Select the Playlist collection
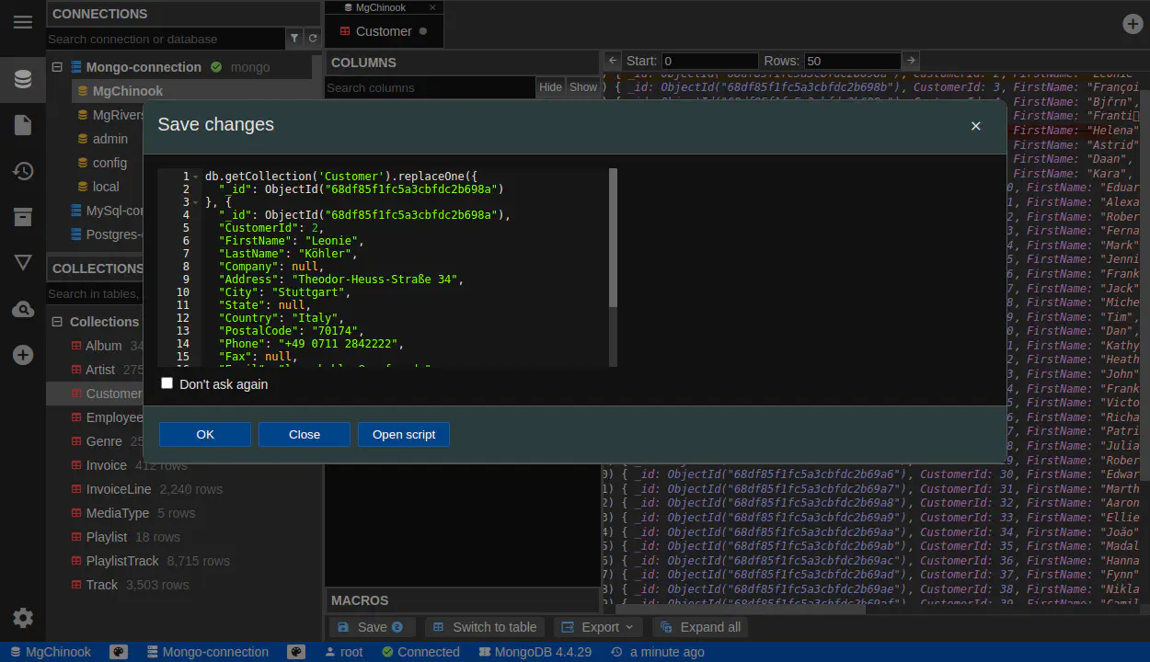This screenshot has height=662, width=1150. point(107,537)
